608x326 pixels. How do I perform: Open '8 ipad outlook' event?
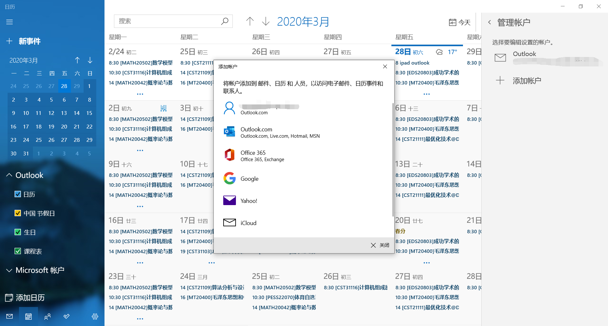(412, 63)
